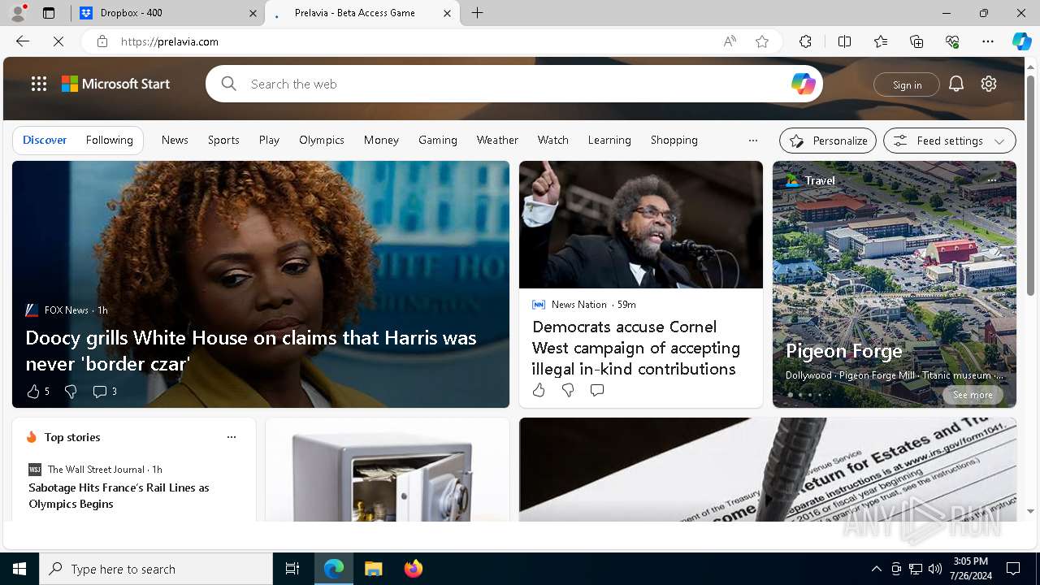The image size is (1040, 585).
Task: Click the Sign in button
Action: (907, 84)
